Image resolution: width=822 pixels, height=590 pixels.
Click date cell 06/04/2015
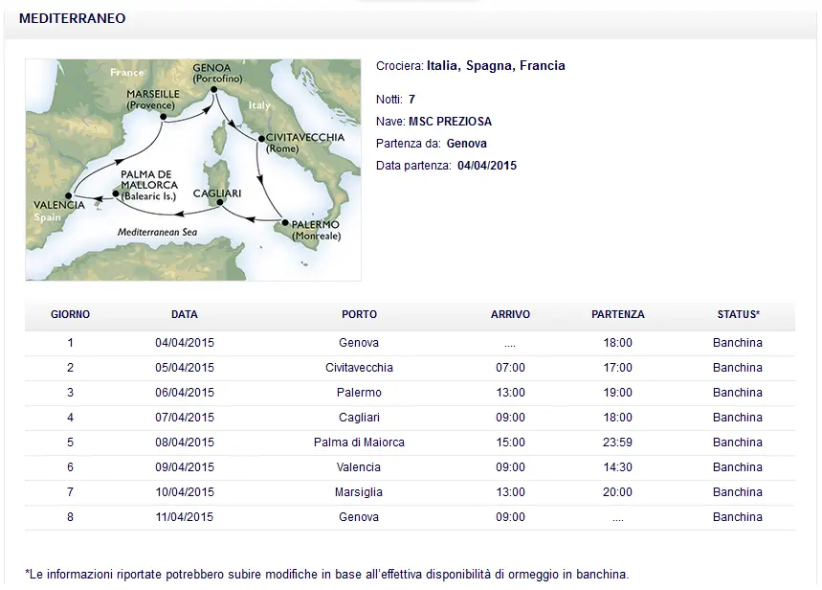click(185, 393)
